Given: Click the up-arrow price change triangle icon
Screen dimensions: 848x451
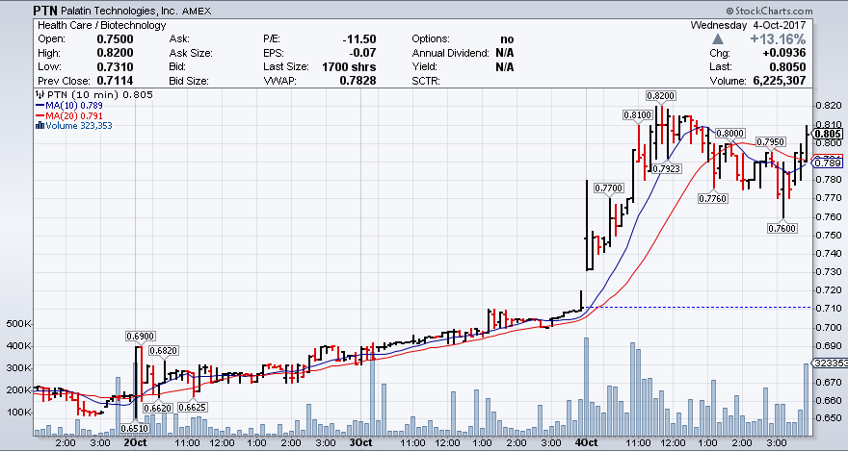Looking at the screenshot, I should pyautogui.click(x=717, y=39).
